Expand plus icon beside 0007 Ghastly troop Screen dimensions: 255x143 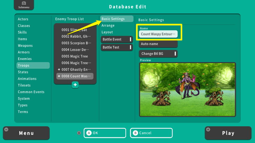pyautogui.click(x=59, y=69)
